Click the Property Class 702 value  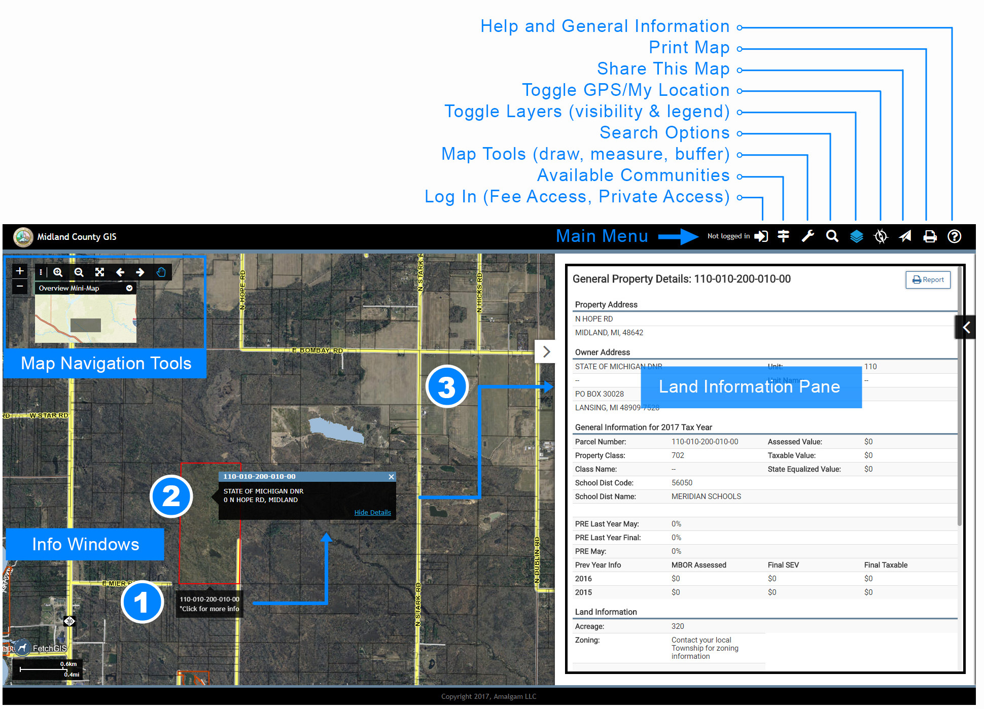point(678,455)
